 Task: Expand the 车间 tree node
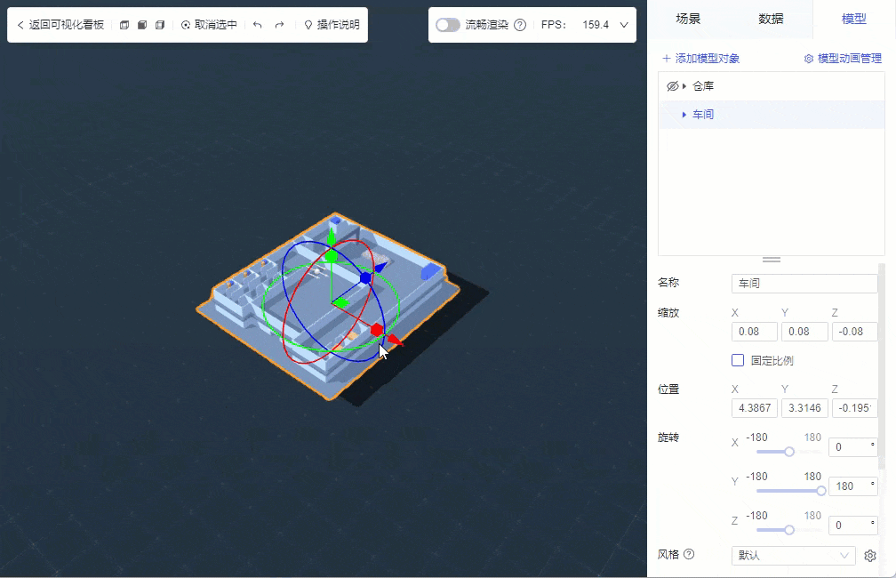(x=684, y=115)
